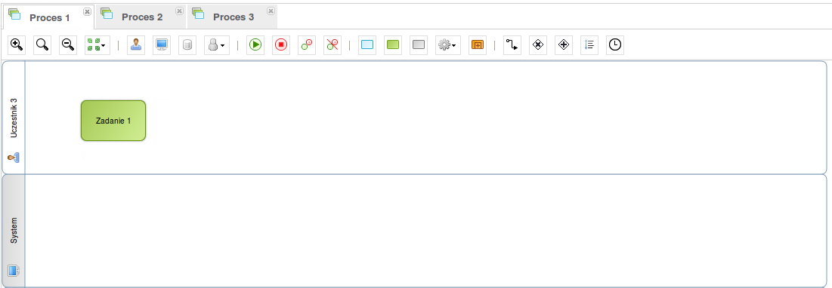Add a human participant lane icon
Screen dimensions: 832x288
point(136,45)
